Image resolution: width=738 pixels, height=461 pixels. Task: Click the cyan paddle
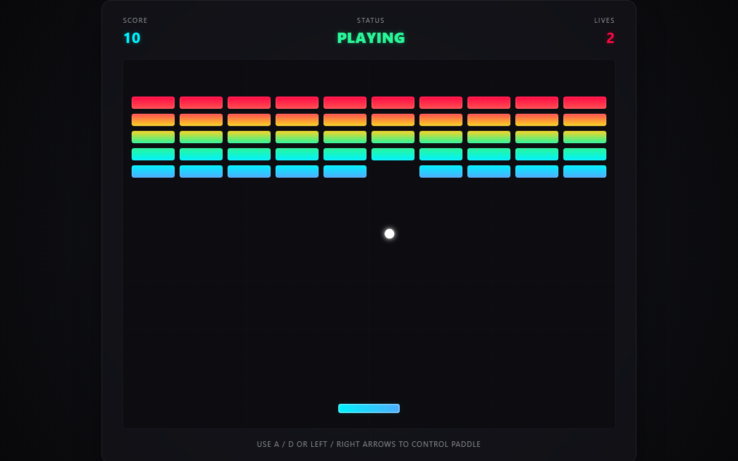(369, 408)
